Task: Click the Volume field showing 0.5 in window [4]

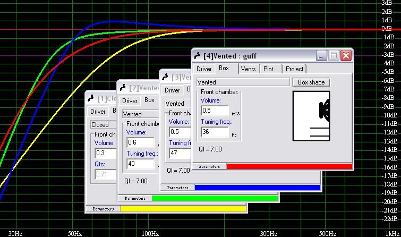Action: coord(215,111)
